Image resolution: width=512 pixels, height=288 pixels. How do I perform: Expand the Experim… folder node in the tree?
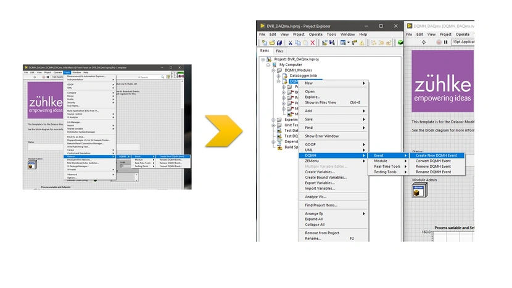273,120
